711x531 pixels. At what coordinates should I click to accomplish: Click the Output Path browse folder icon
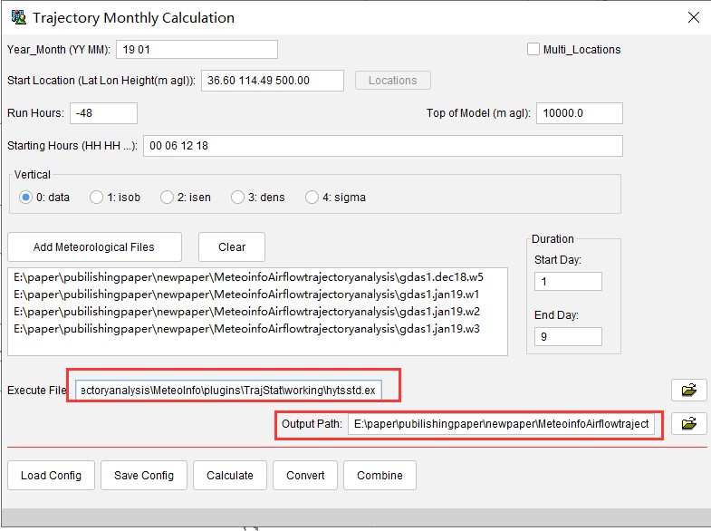[688, 423]
